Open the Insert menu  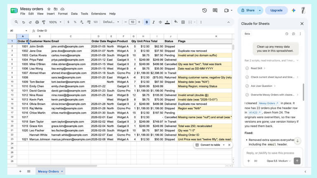click(50, 14)
